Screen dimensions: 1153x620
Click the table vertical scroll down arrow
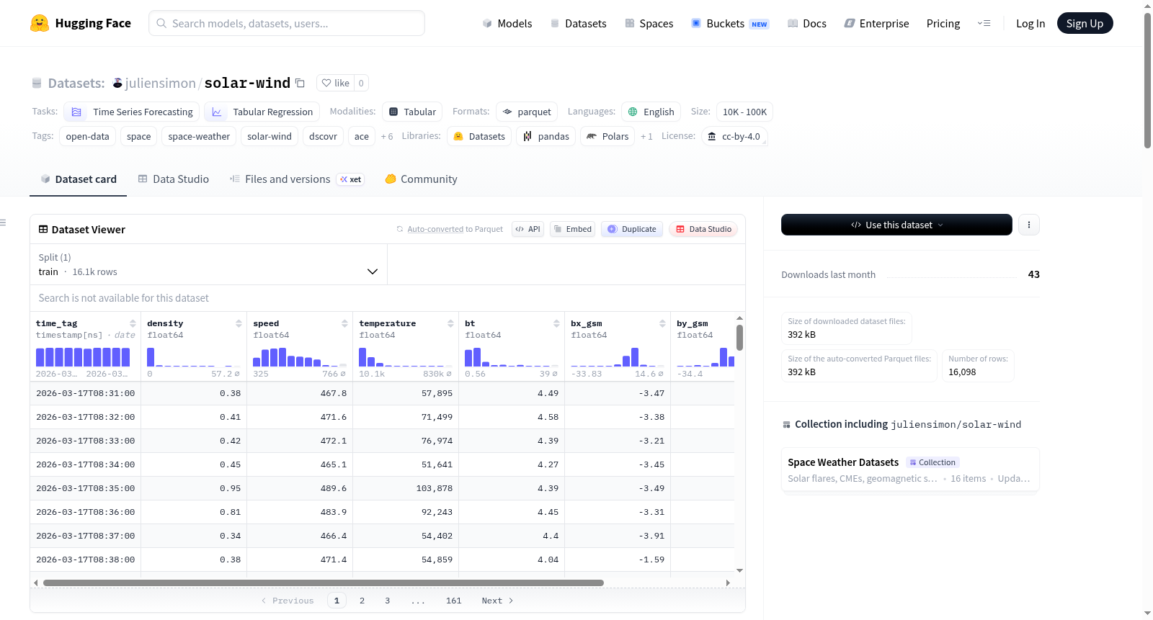(739, 570)
